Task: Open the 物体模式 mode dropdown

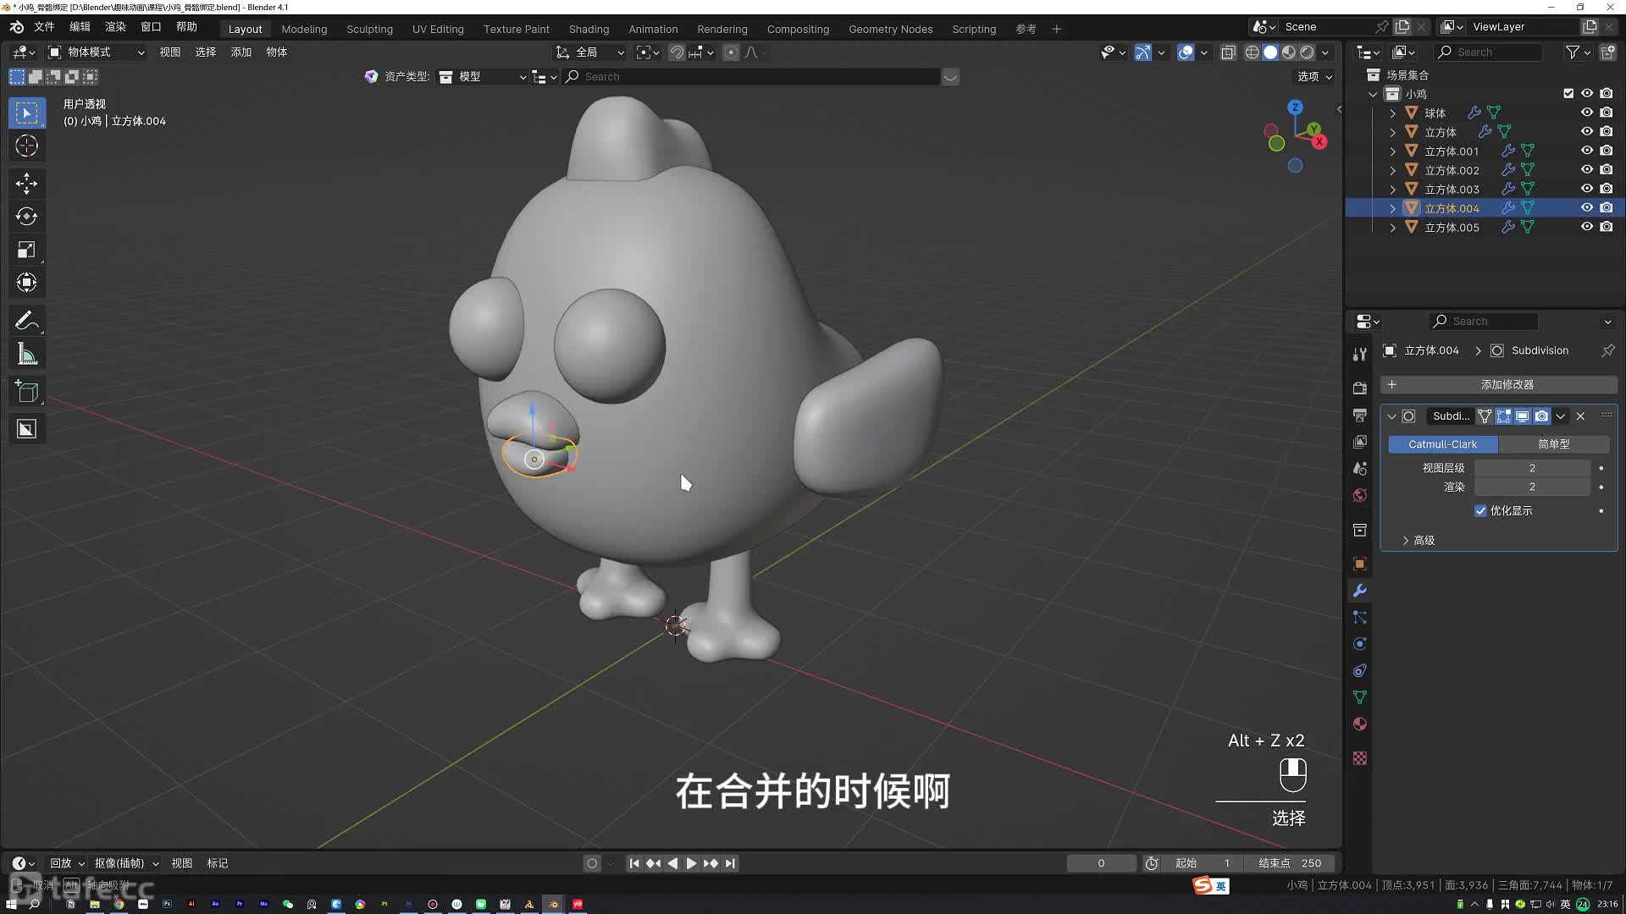Action: coord(96,52)
